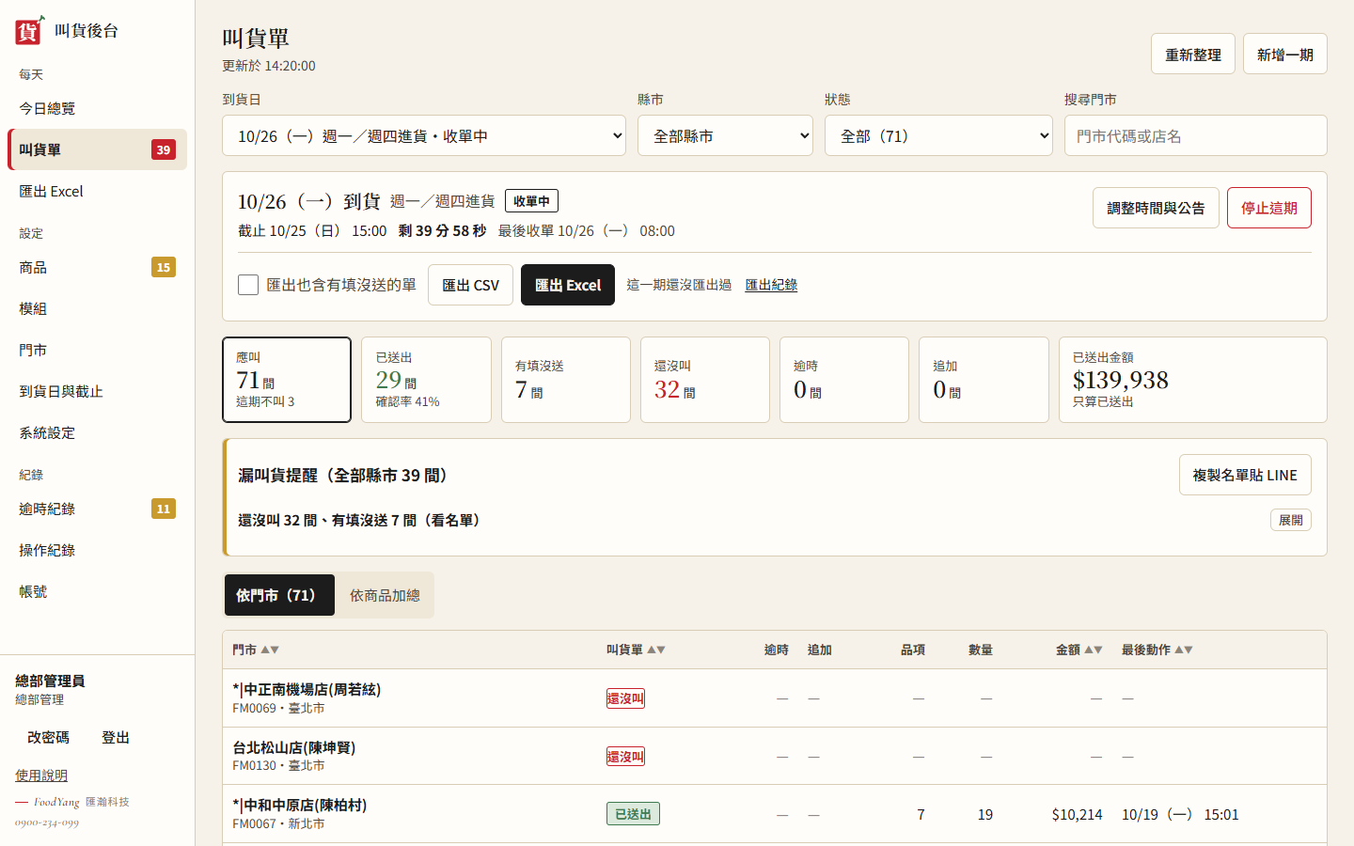Open 模組 in sidebar
The image size is (1354, 846).
click(x=97, y=308)
